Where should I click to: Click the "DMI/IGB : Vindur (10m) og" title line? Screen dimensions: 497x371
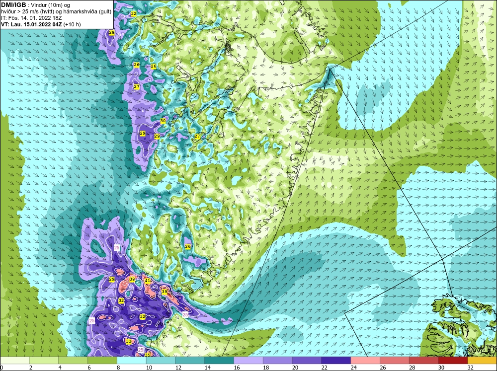35,5
